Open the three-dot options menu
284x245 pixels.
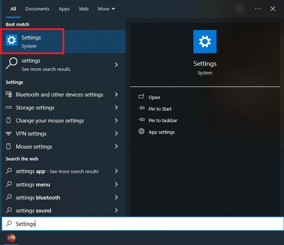[x=258, y=9]
